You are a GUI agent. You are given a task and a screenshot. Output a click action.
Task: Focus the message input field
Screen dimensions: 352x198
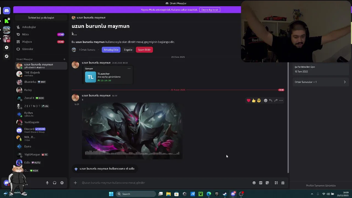(165, 183)
